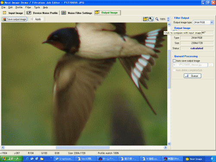This screenshot has width=216, height=162.
Task: Open the Filter menu
Action: click(28, 7)
